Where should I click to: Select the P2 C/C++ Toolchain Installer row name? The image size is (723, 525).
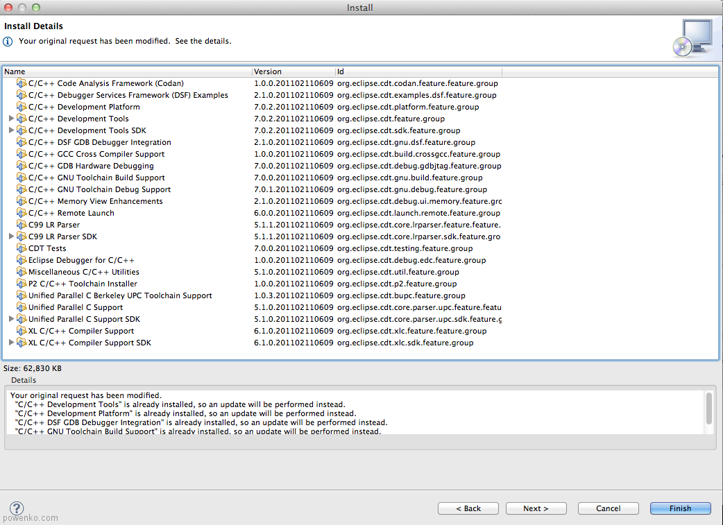pos(83,284)
